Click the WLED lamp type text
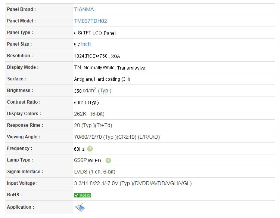280x218 pixels. [x=94, y=161]
